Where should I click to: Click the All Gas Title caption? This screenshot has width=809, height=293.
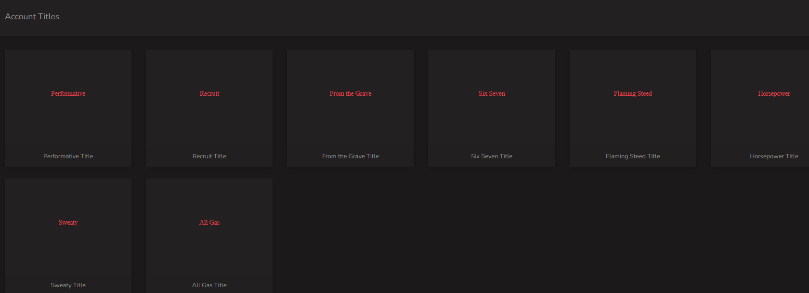point(209,285)
